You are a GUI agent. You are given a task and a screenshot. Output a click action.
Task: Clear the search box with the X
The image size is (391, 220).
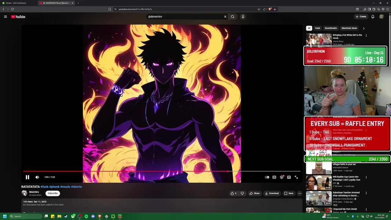[x=225, y=17]
